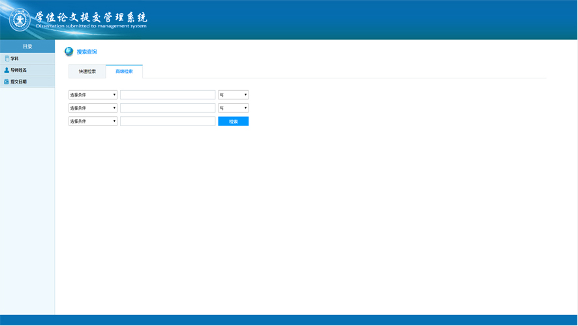Expand the second 选择条件 dropdown
This screenshot has height=326, width=578.
pos(93,108)
